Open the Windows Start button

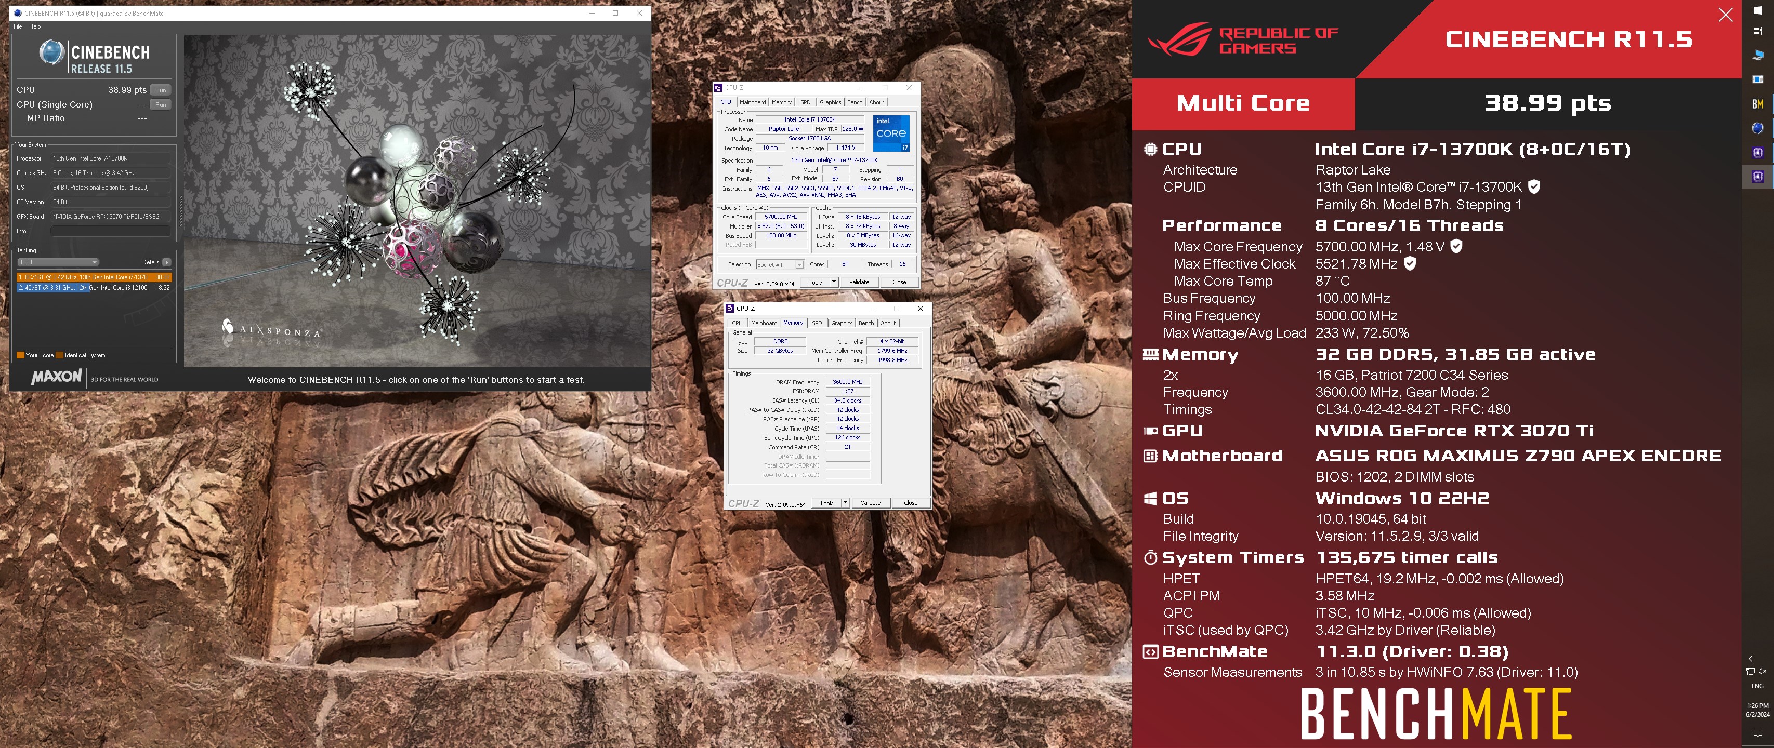[1757, 10]
